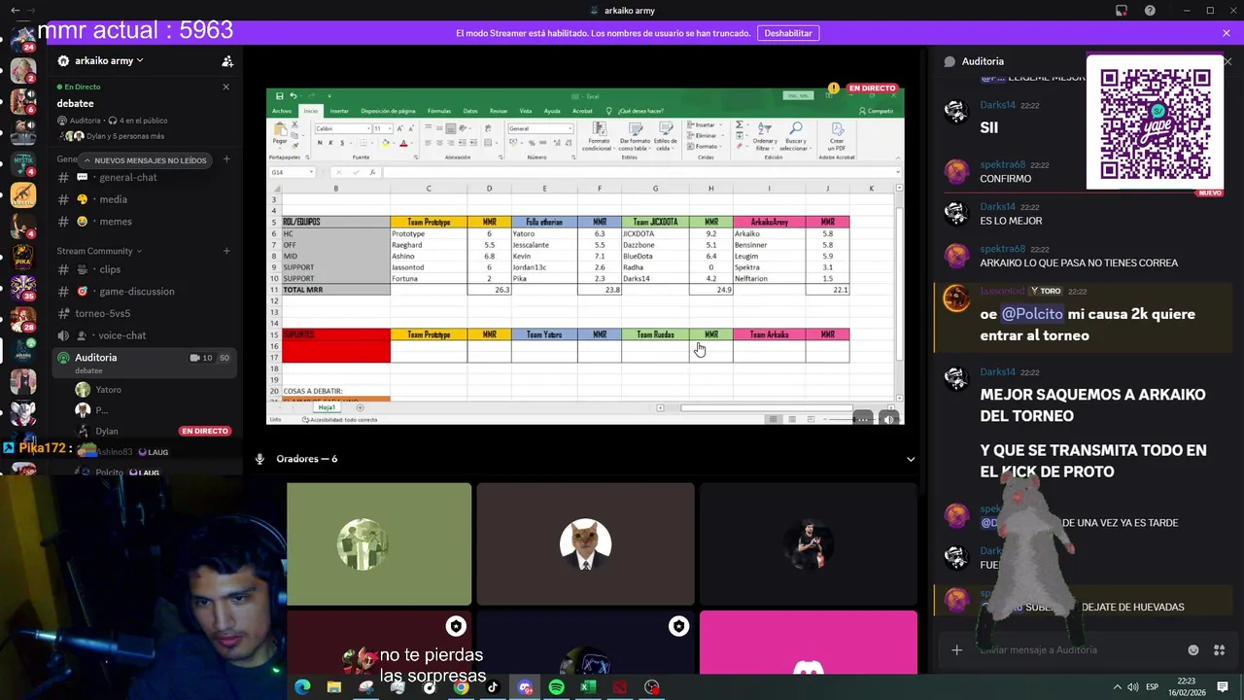Click the Yape QR code overlay
Image resolution: width=1244 pixels, height=700 pixels.
coord(1155,123)
